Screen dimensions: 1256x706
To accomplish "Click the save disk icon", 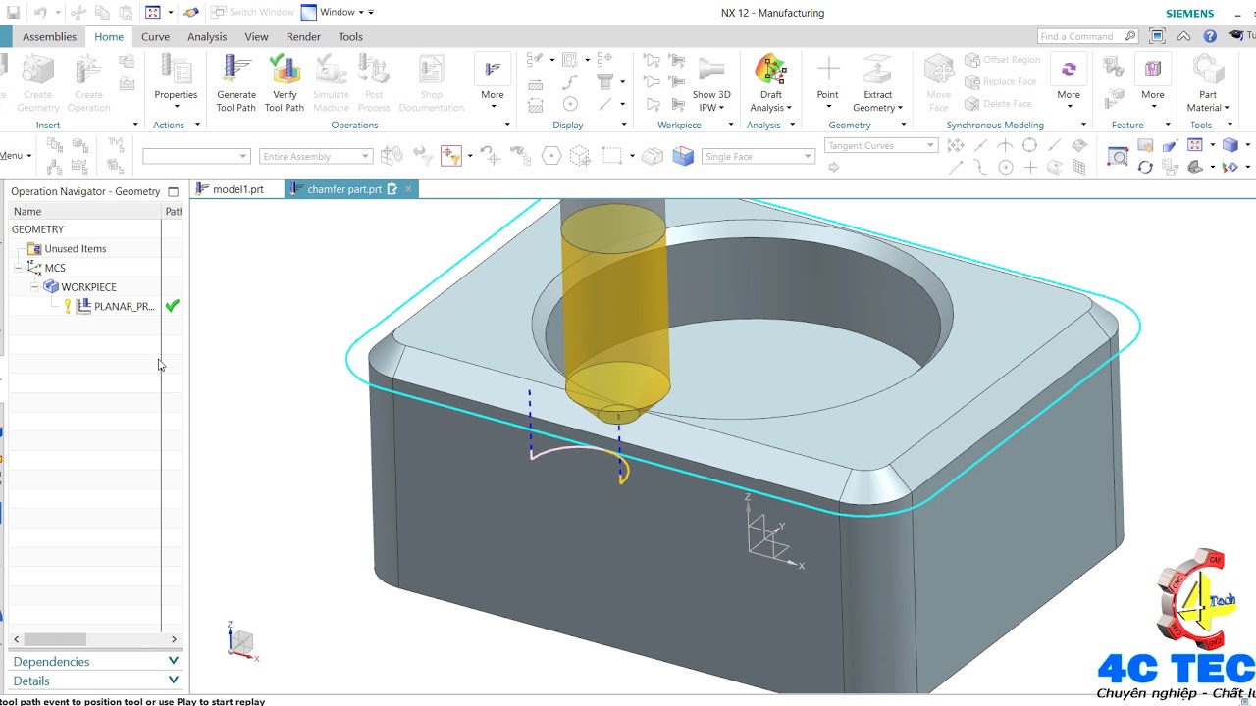I will click(x=14, y=13).
